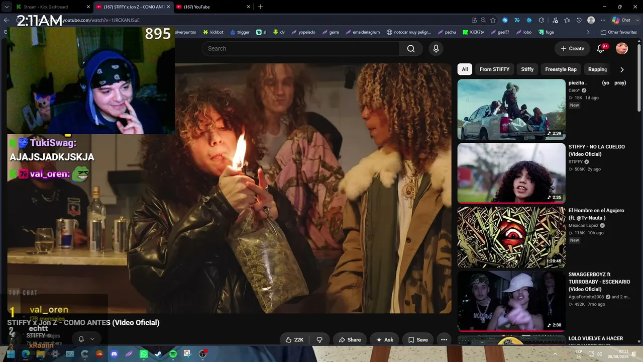This screenshot has height=362, width=643.
Task: Open the kickbot bookmark
Action: point(213,32)
